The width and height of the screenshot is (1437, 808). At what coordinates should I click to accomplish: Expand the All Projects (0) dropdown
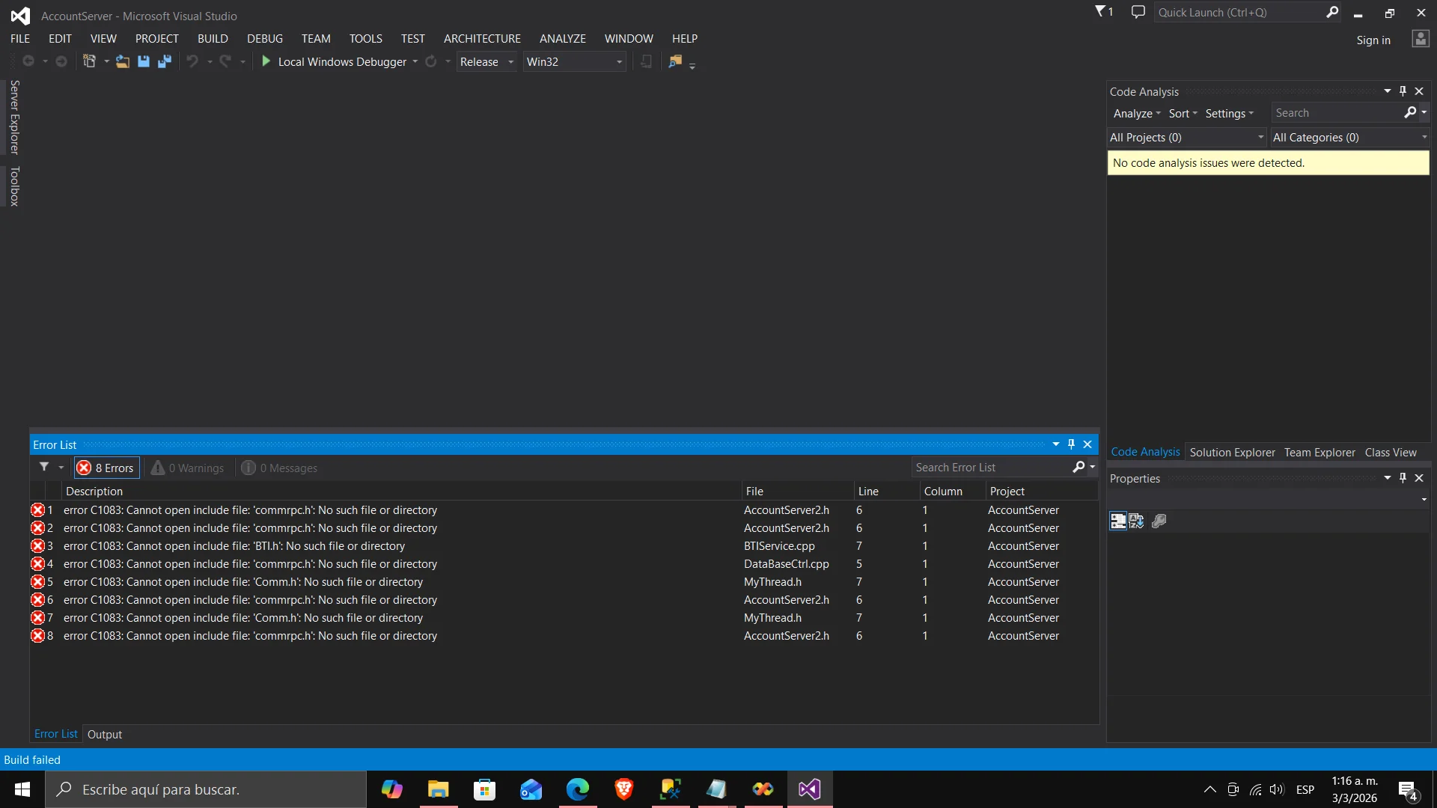tap(1186, 137)
